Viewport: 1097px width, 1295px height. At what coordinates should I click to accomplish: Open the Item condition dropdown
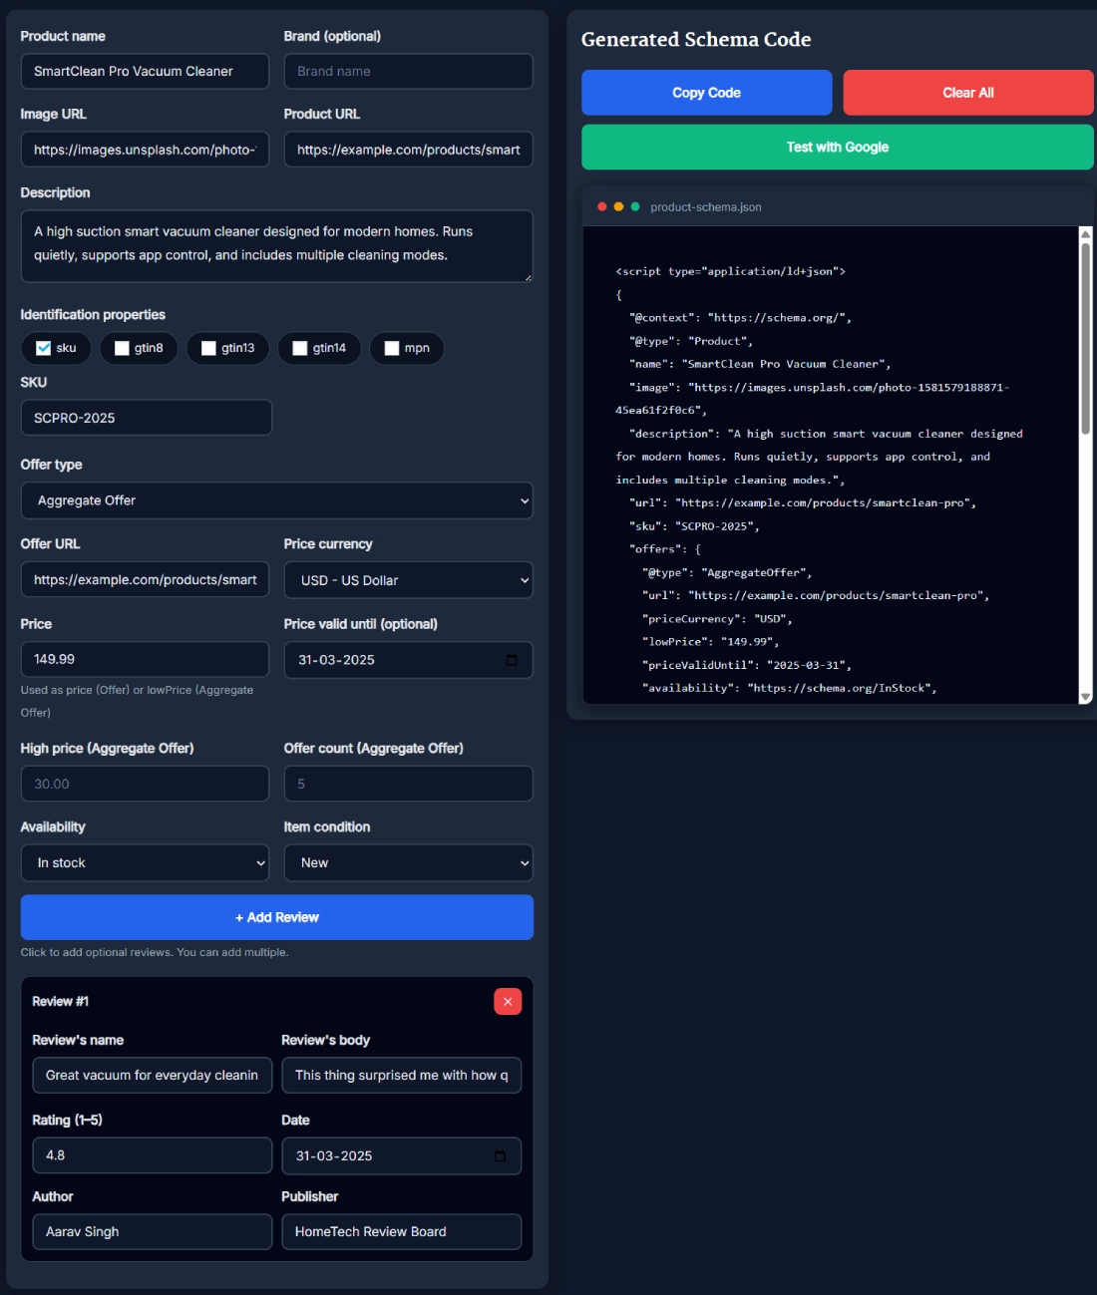pyautogui.click(x=408, y=862)
